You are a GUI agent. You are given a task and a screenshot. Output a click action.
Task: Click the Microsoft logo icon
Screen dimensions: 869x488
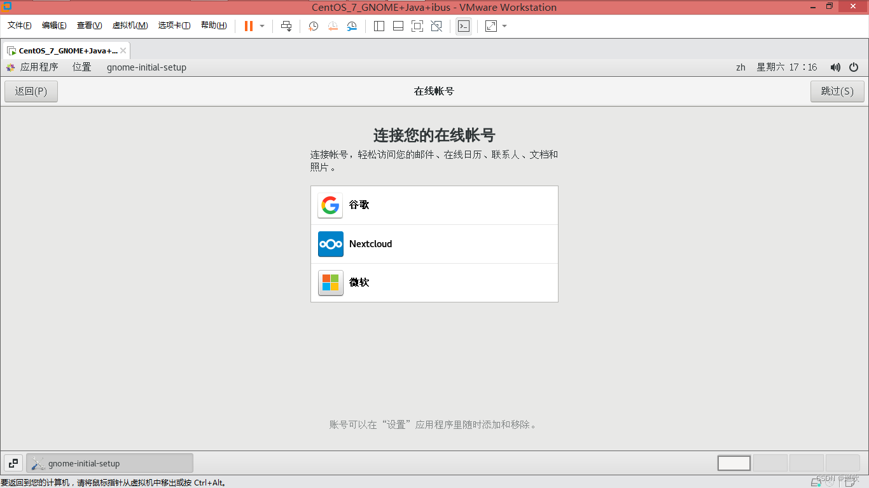330,283
